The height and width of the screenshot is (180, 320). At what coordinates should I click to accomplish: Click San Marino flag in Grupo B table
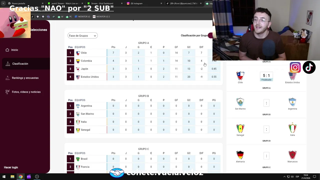(78, 114)
